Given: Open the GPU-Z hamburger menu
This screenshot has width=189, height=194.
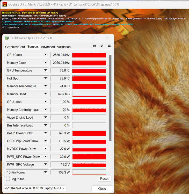Looking at the screenshot, I should [x=109, y=46].
